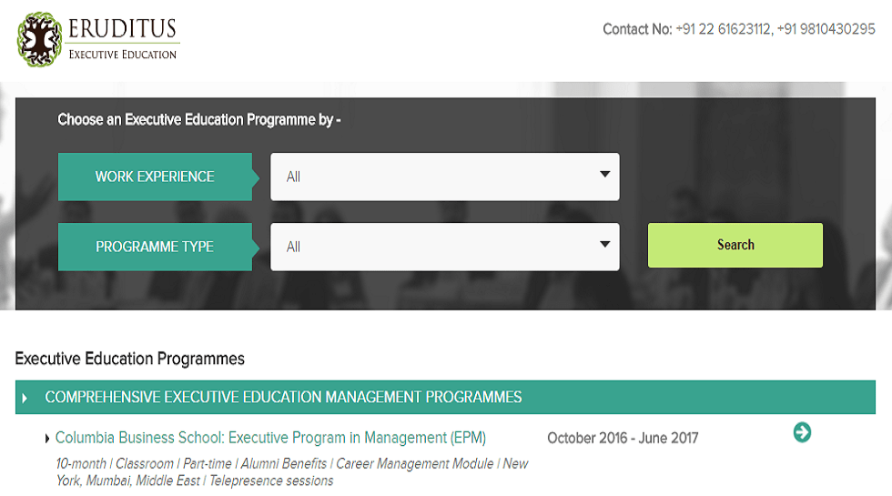Viewport: 892px width, 496px height.
Task: Expand Comprehensive Executive Education Management Programmes title
Action: [x=283, y=398]
